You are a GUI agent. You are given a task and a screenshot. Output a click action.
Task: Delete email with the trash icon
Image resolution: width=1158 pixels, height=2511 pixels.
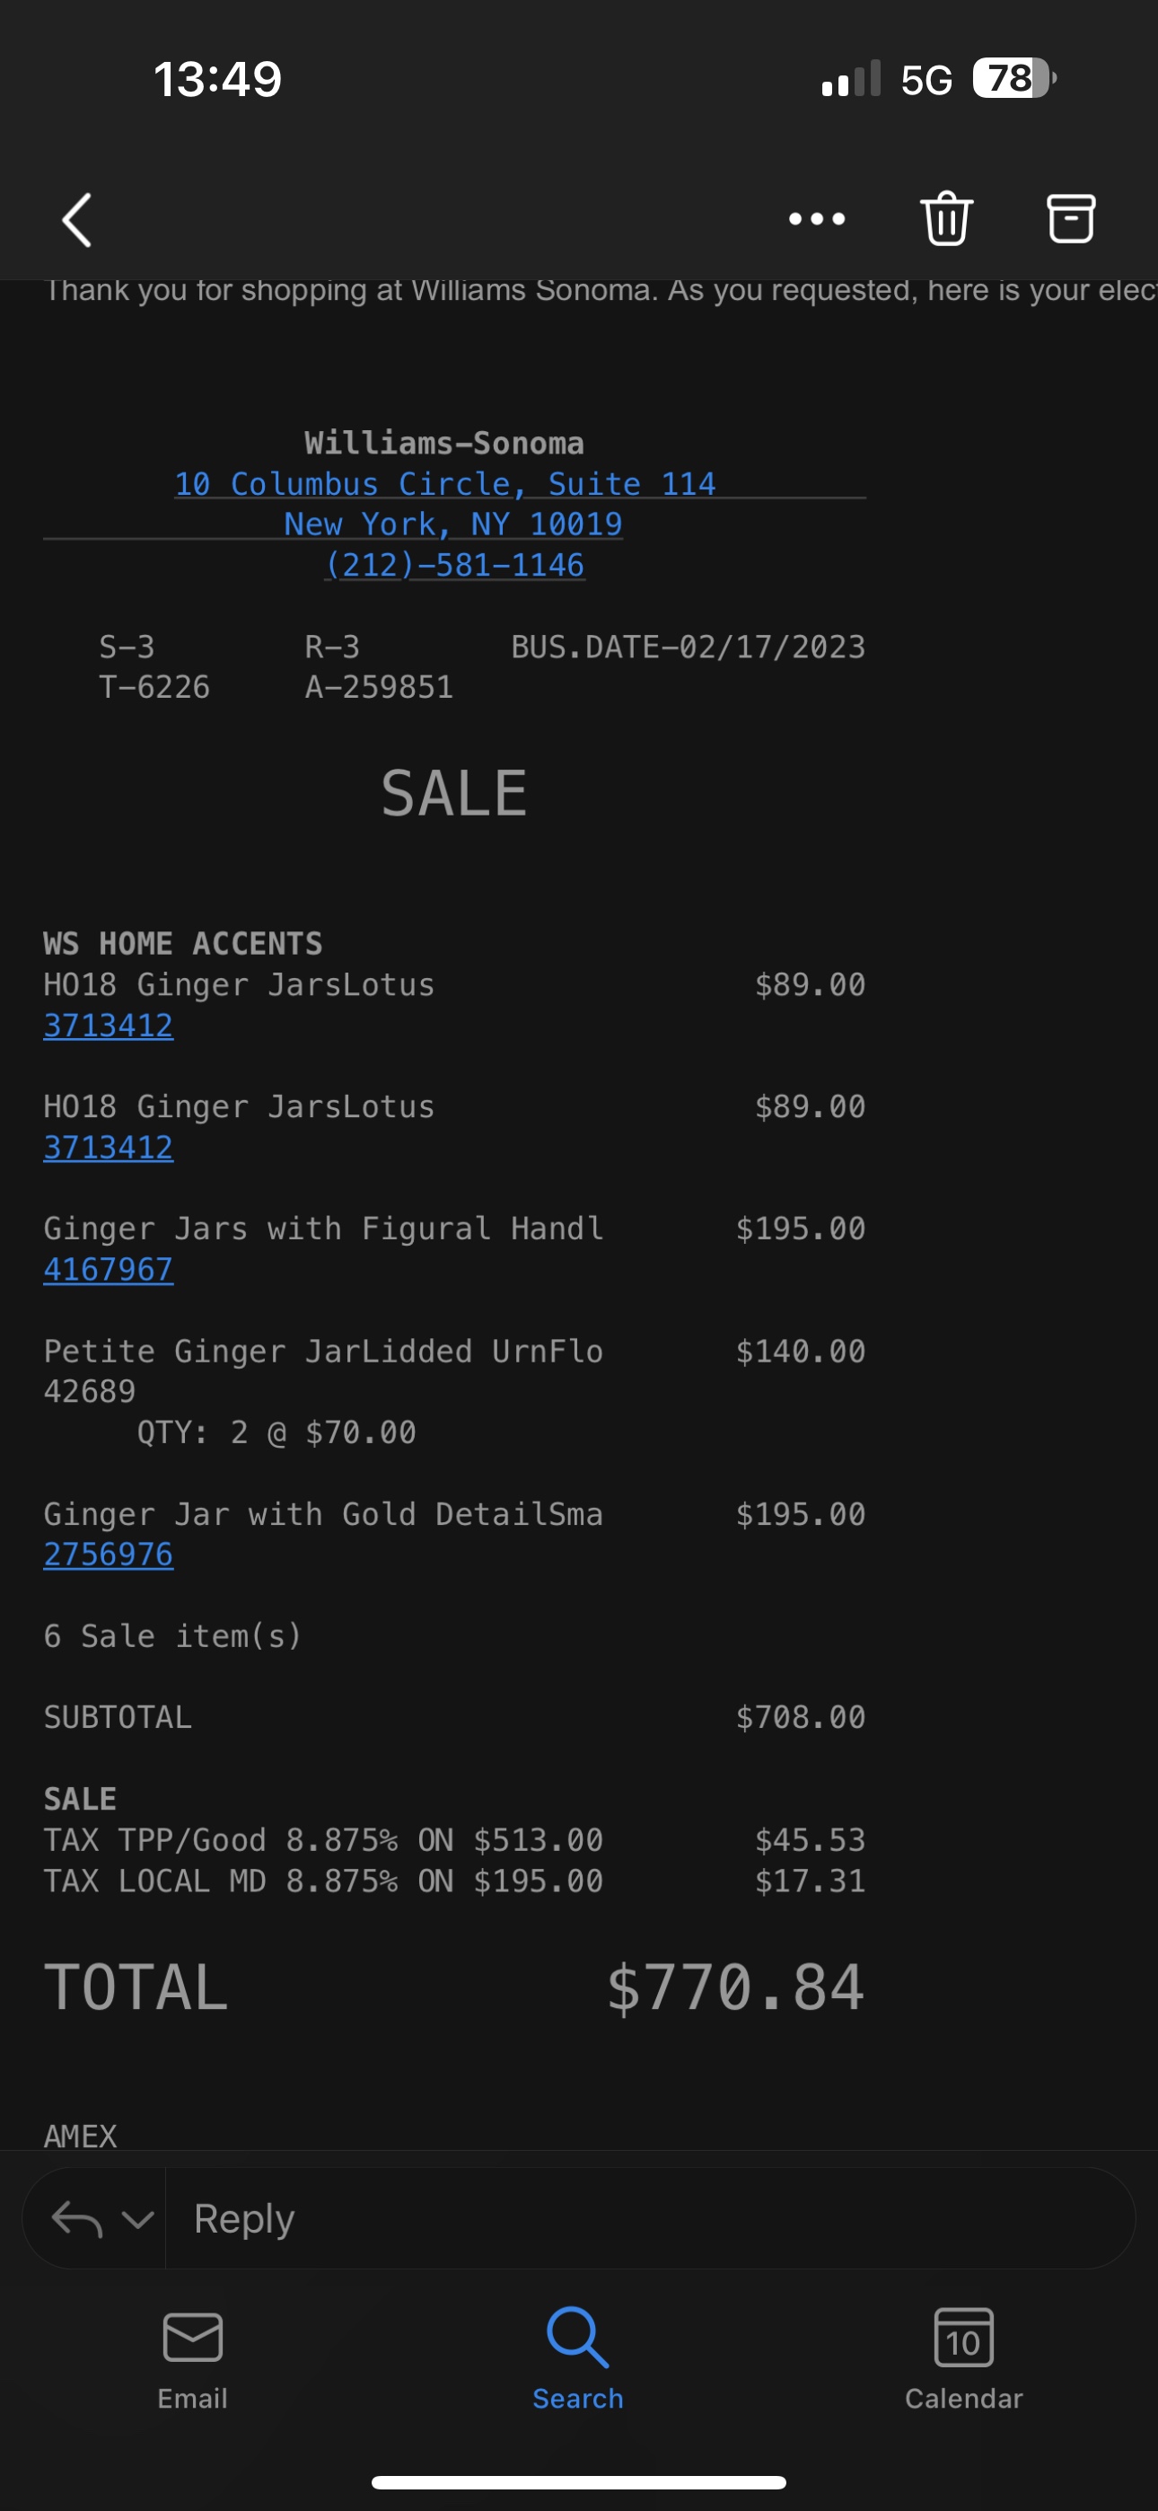(946, 218)
